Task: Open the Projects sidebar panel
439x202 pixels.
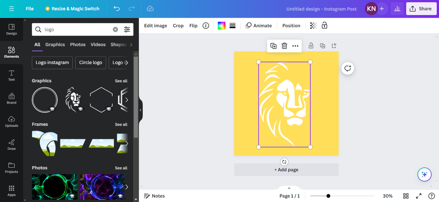Action: coord(11,168)
